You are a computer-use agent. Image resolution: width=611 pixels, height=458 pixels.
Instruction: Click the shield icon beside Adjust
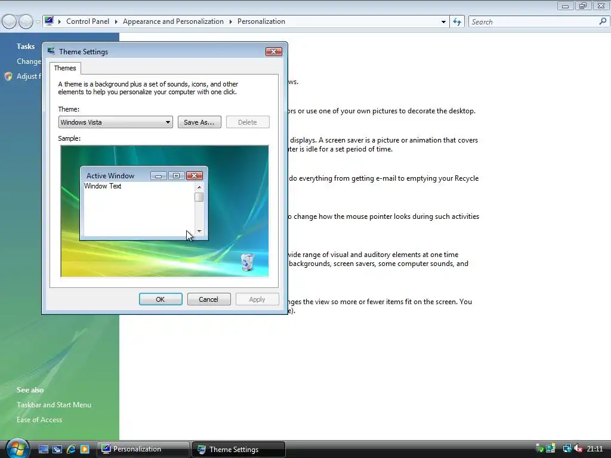pyautogui.click(x=8, y=76)
